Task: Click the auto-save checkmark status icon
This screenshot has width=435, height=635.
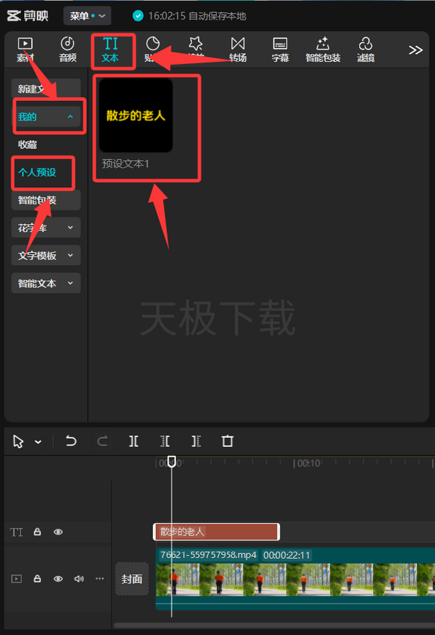Action: tap(138, 16)
